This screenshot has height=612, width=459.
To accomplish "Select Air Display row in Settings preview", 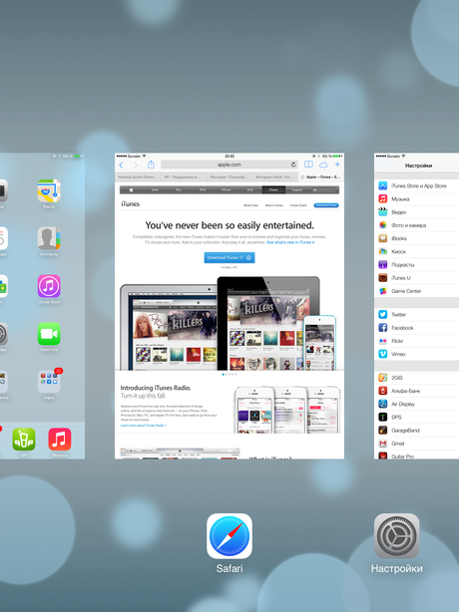I will coord(416,404).
